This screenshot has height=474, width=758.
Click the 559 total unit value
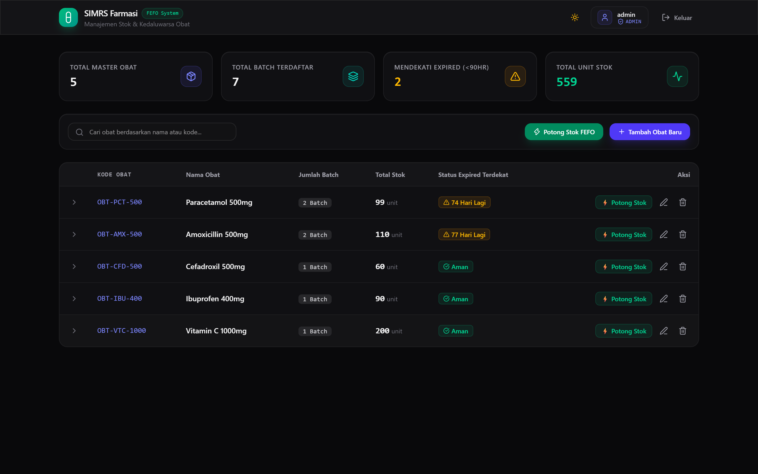[x=567, y=82]
